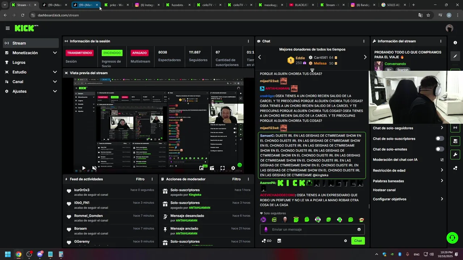Select Stream in the sidebar

(x=31, y=43)
